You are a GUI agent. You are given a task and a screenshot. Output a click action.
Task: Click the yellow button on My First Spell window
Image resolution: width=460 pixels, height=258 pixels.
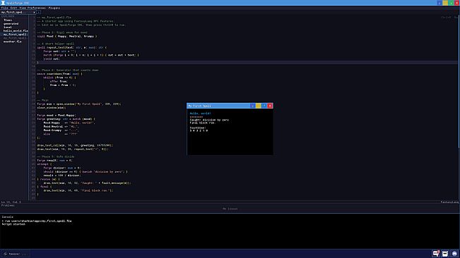tap(258, 106)
